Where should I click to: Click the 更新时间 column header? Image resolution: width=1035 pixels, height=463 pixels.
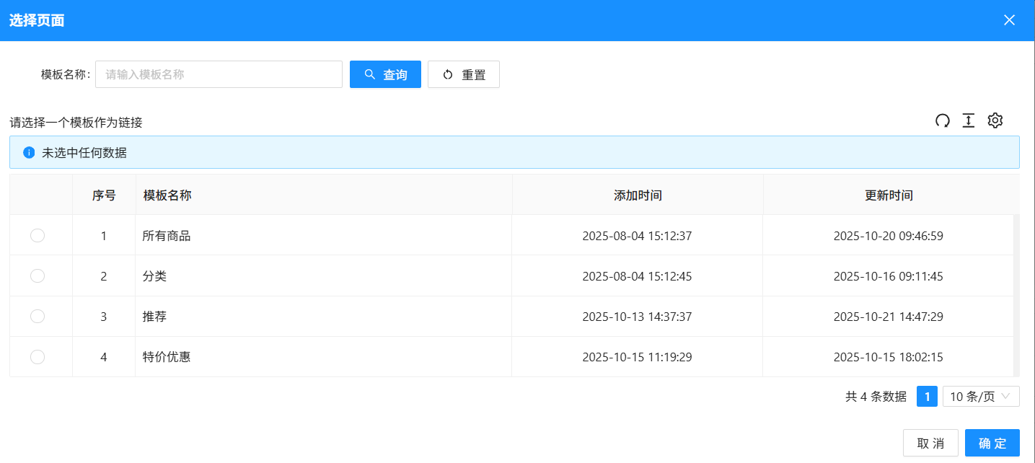tap(888, 194)
